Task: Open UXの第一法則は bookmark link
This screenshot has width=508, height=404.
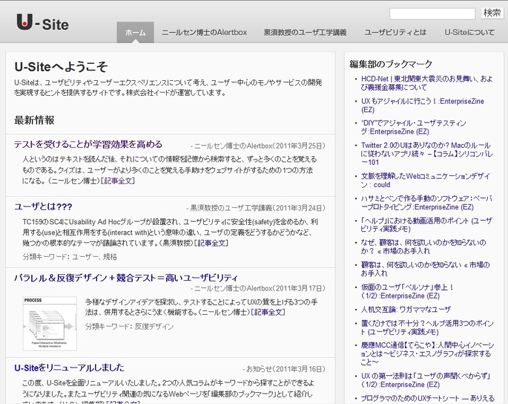Action: [426, 381]
